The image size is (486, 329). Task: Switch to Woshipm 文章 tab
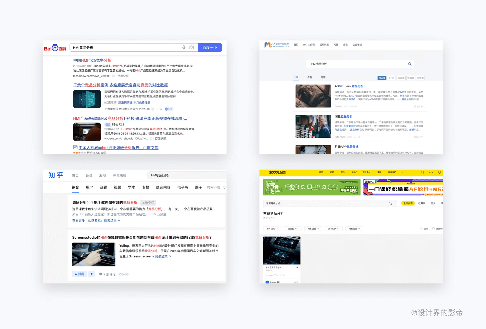[x=296, y=77]
